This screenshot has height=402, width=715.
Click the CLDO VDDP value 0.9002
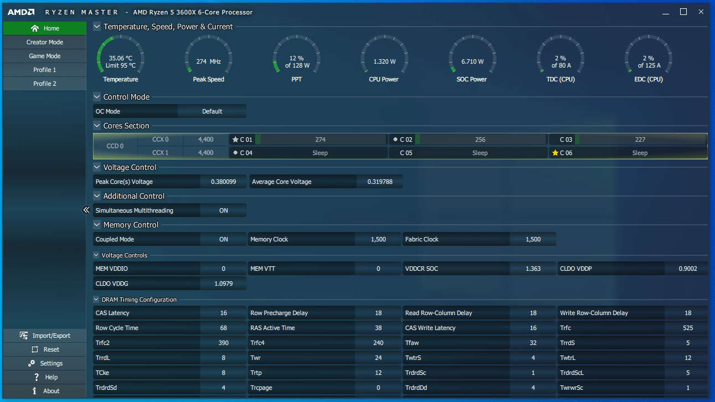coord(687,269)
